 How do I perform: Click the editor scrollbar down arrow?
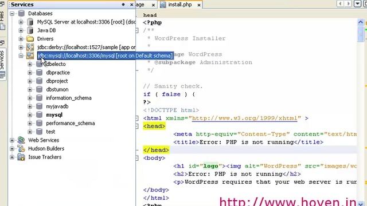pos(361,204)
